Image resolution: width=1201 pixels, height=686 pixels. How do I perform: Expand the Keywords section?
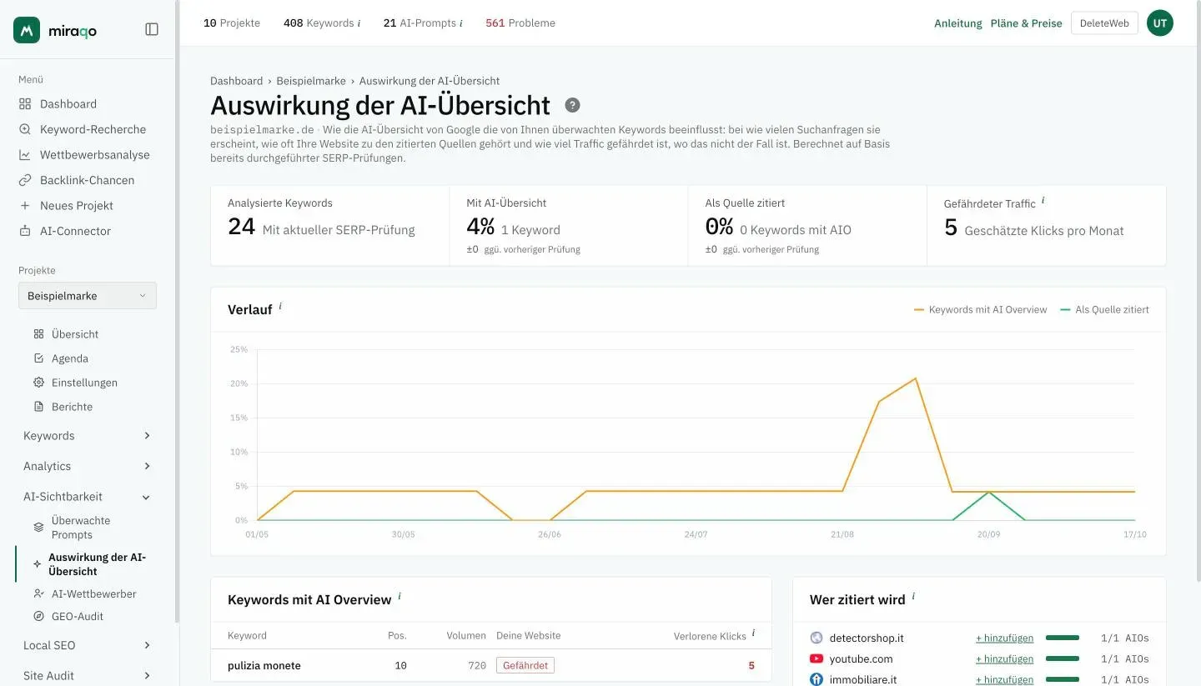click(x=88, y=436)
